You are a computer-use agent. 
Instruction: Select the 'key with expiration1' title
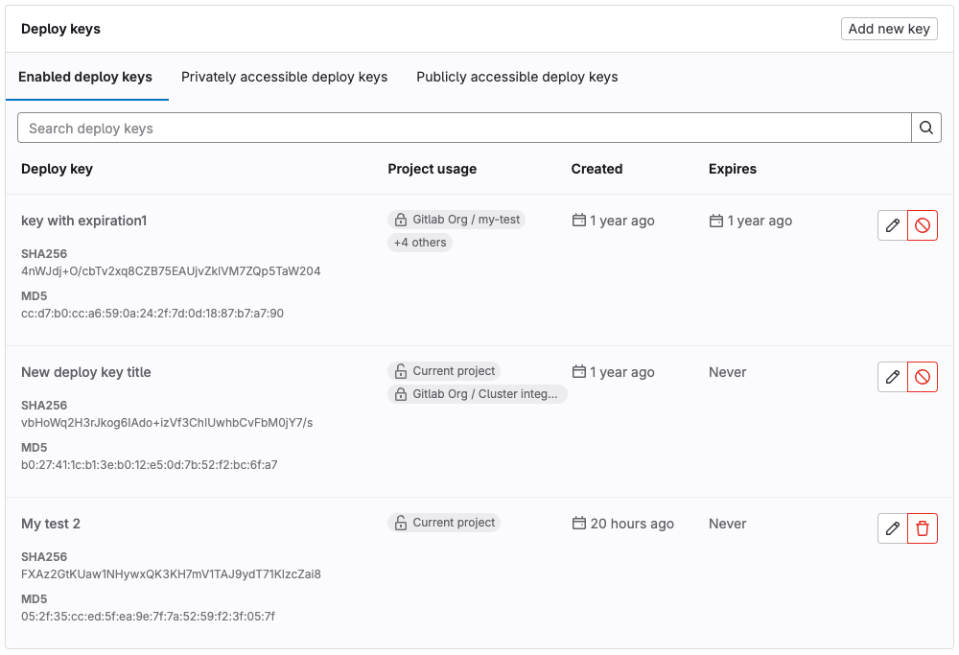tap(83, 221)
